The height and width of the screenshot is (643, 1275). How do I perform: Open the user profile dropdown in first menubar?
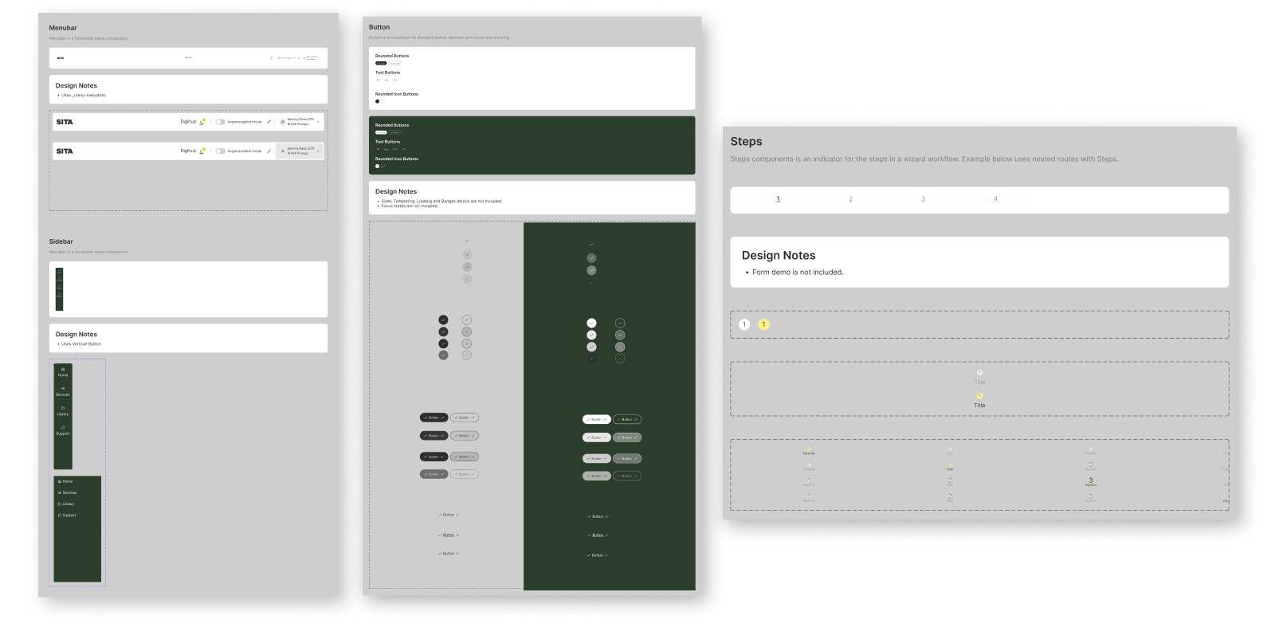point(318,122)
